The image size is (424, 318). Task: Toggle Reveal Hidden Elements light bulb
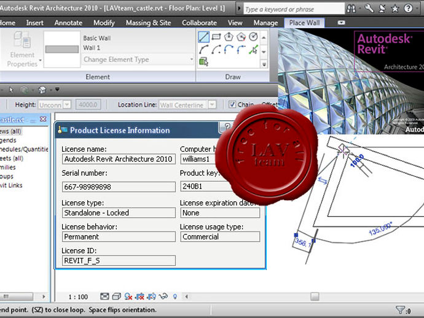coord(175,297)
